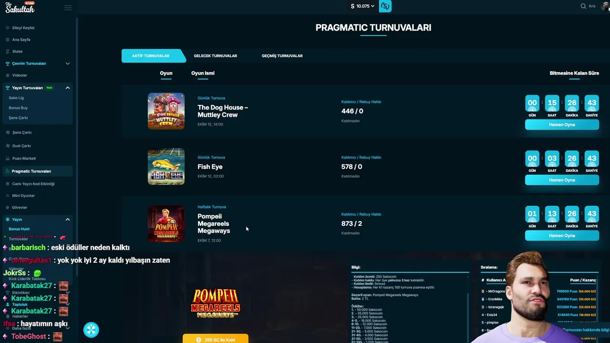Click the Çevrim Turnuvaları trophy icon

[x=8, y=63]
